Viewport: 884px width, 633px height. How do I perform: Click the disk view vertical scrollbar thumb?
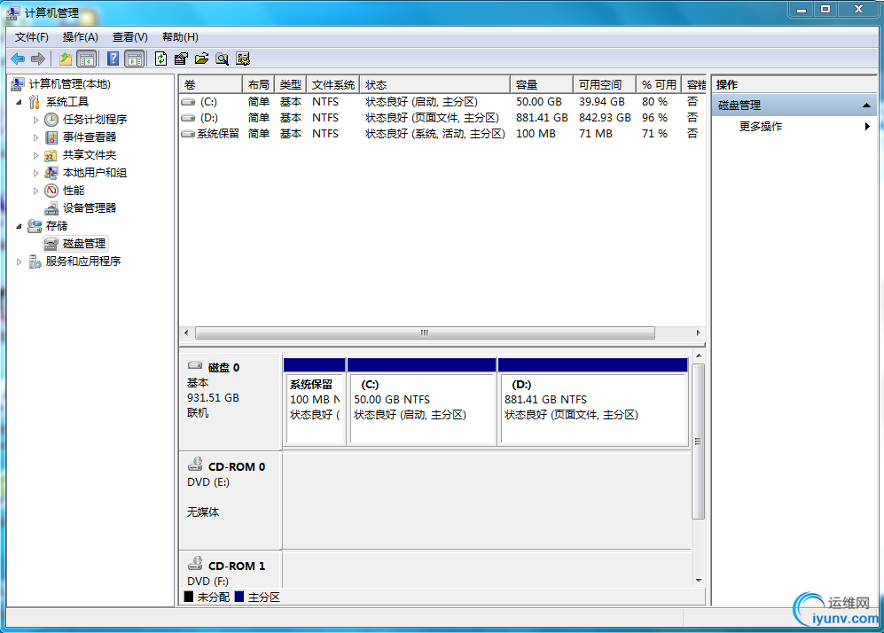coord(699,442)
